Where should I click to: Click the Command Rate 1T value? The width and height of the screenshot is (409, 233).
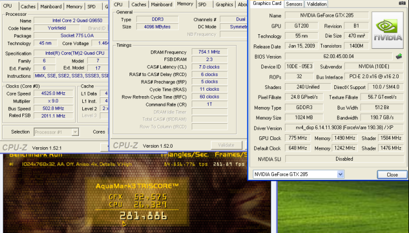pos(209,104)
